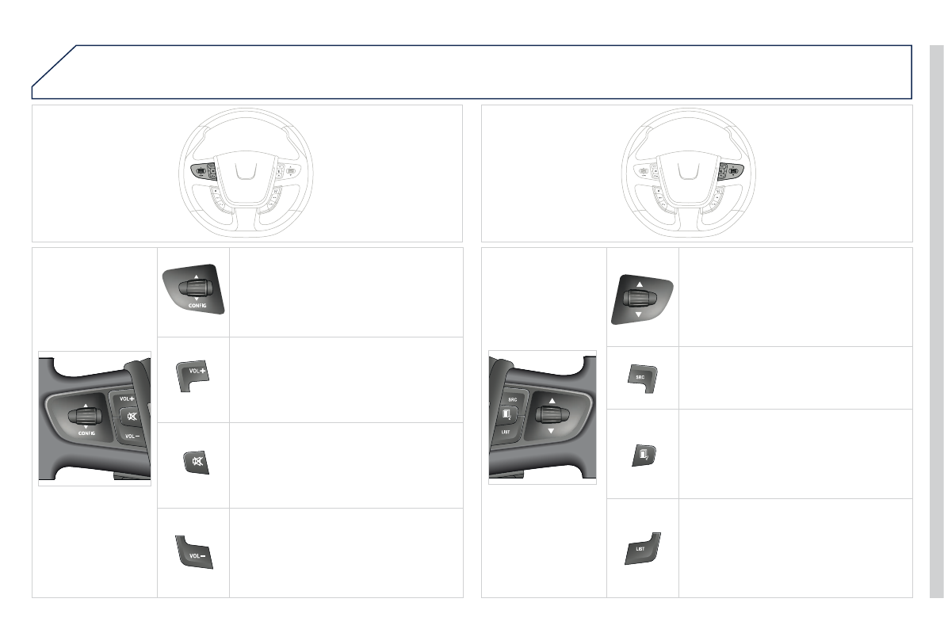Click the VOL+ button icon

pos(194,376)
